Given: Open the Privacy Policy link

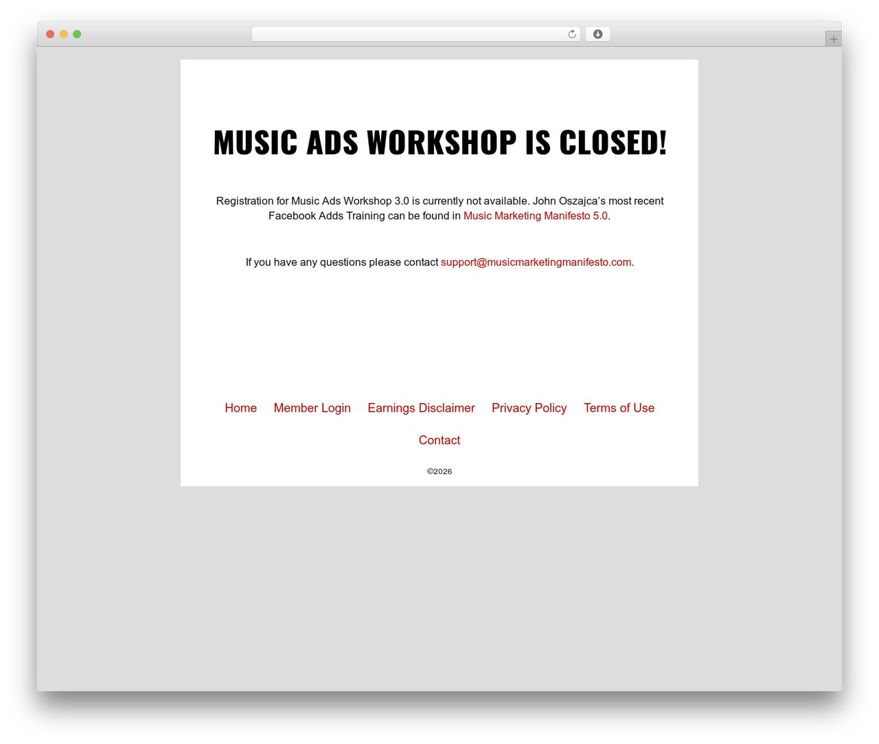Looking at the screenshot, I should click(529, 408).
